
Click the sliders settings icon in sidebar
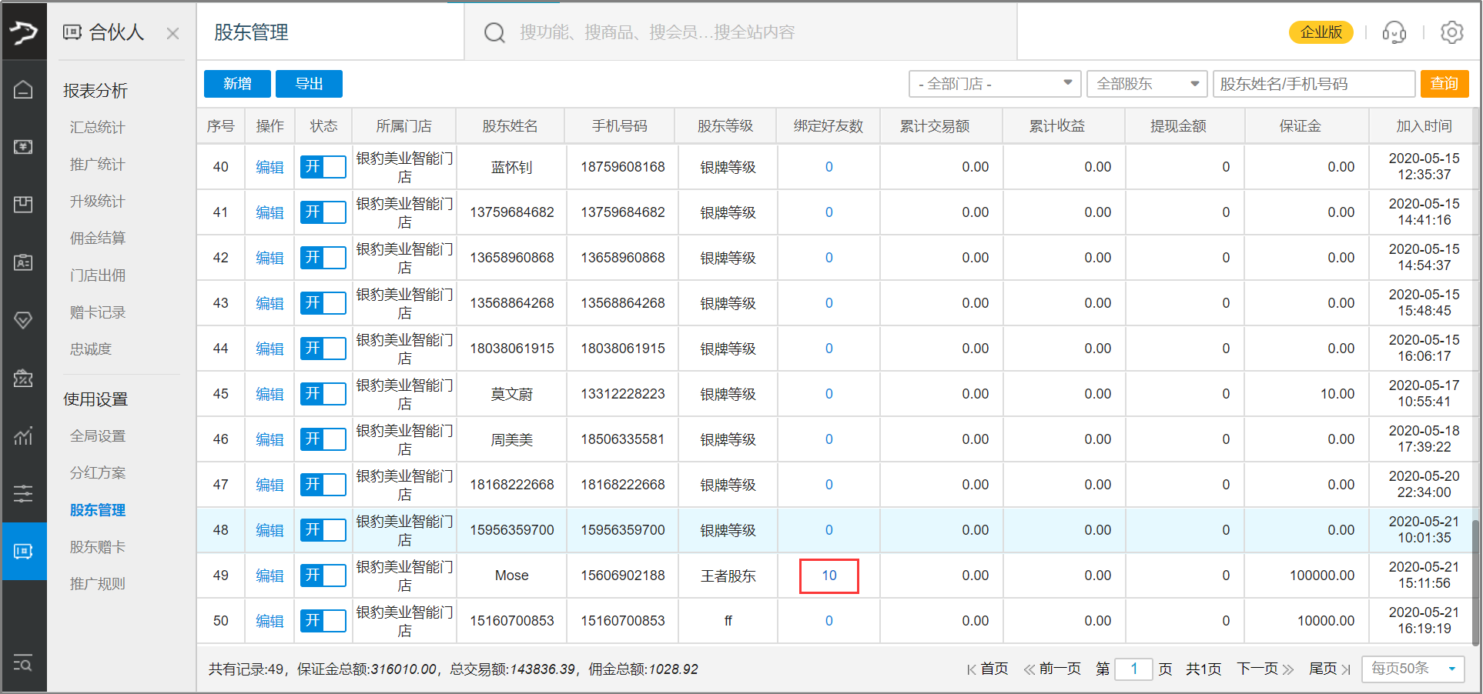coord(23,493)
